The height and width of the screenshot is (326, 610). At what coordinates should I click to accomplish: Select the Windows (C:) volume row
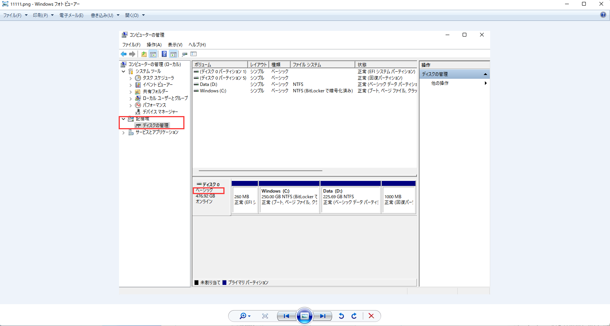(305, 91)
